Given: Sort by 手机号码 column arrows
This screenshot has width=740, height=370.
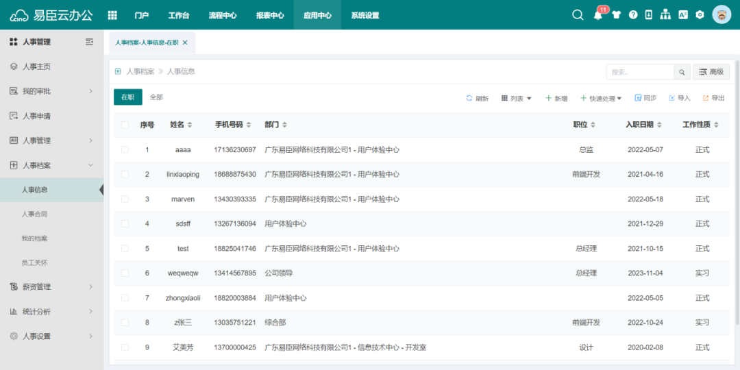Looking at the screenshot, I should click(249, 125).
